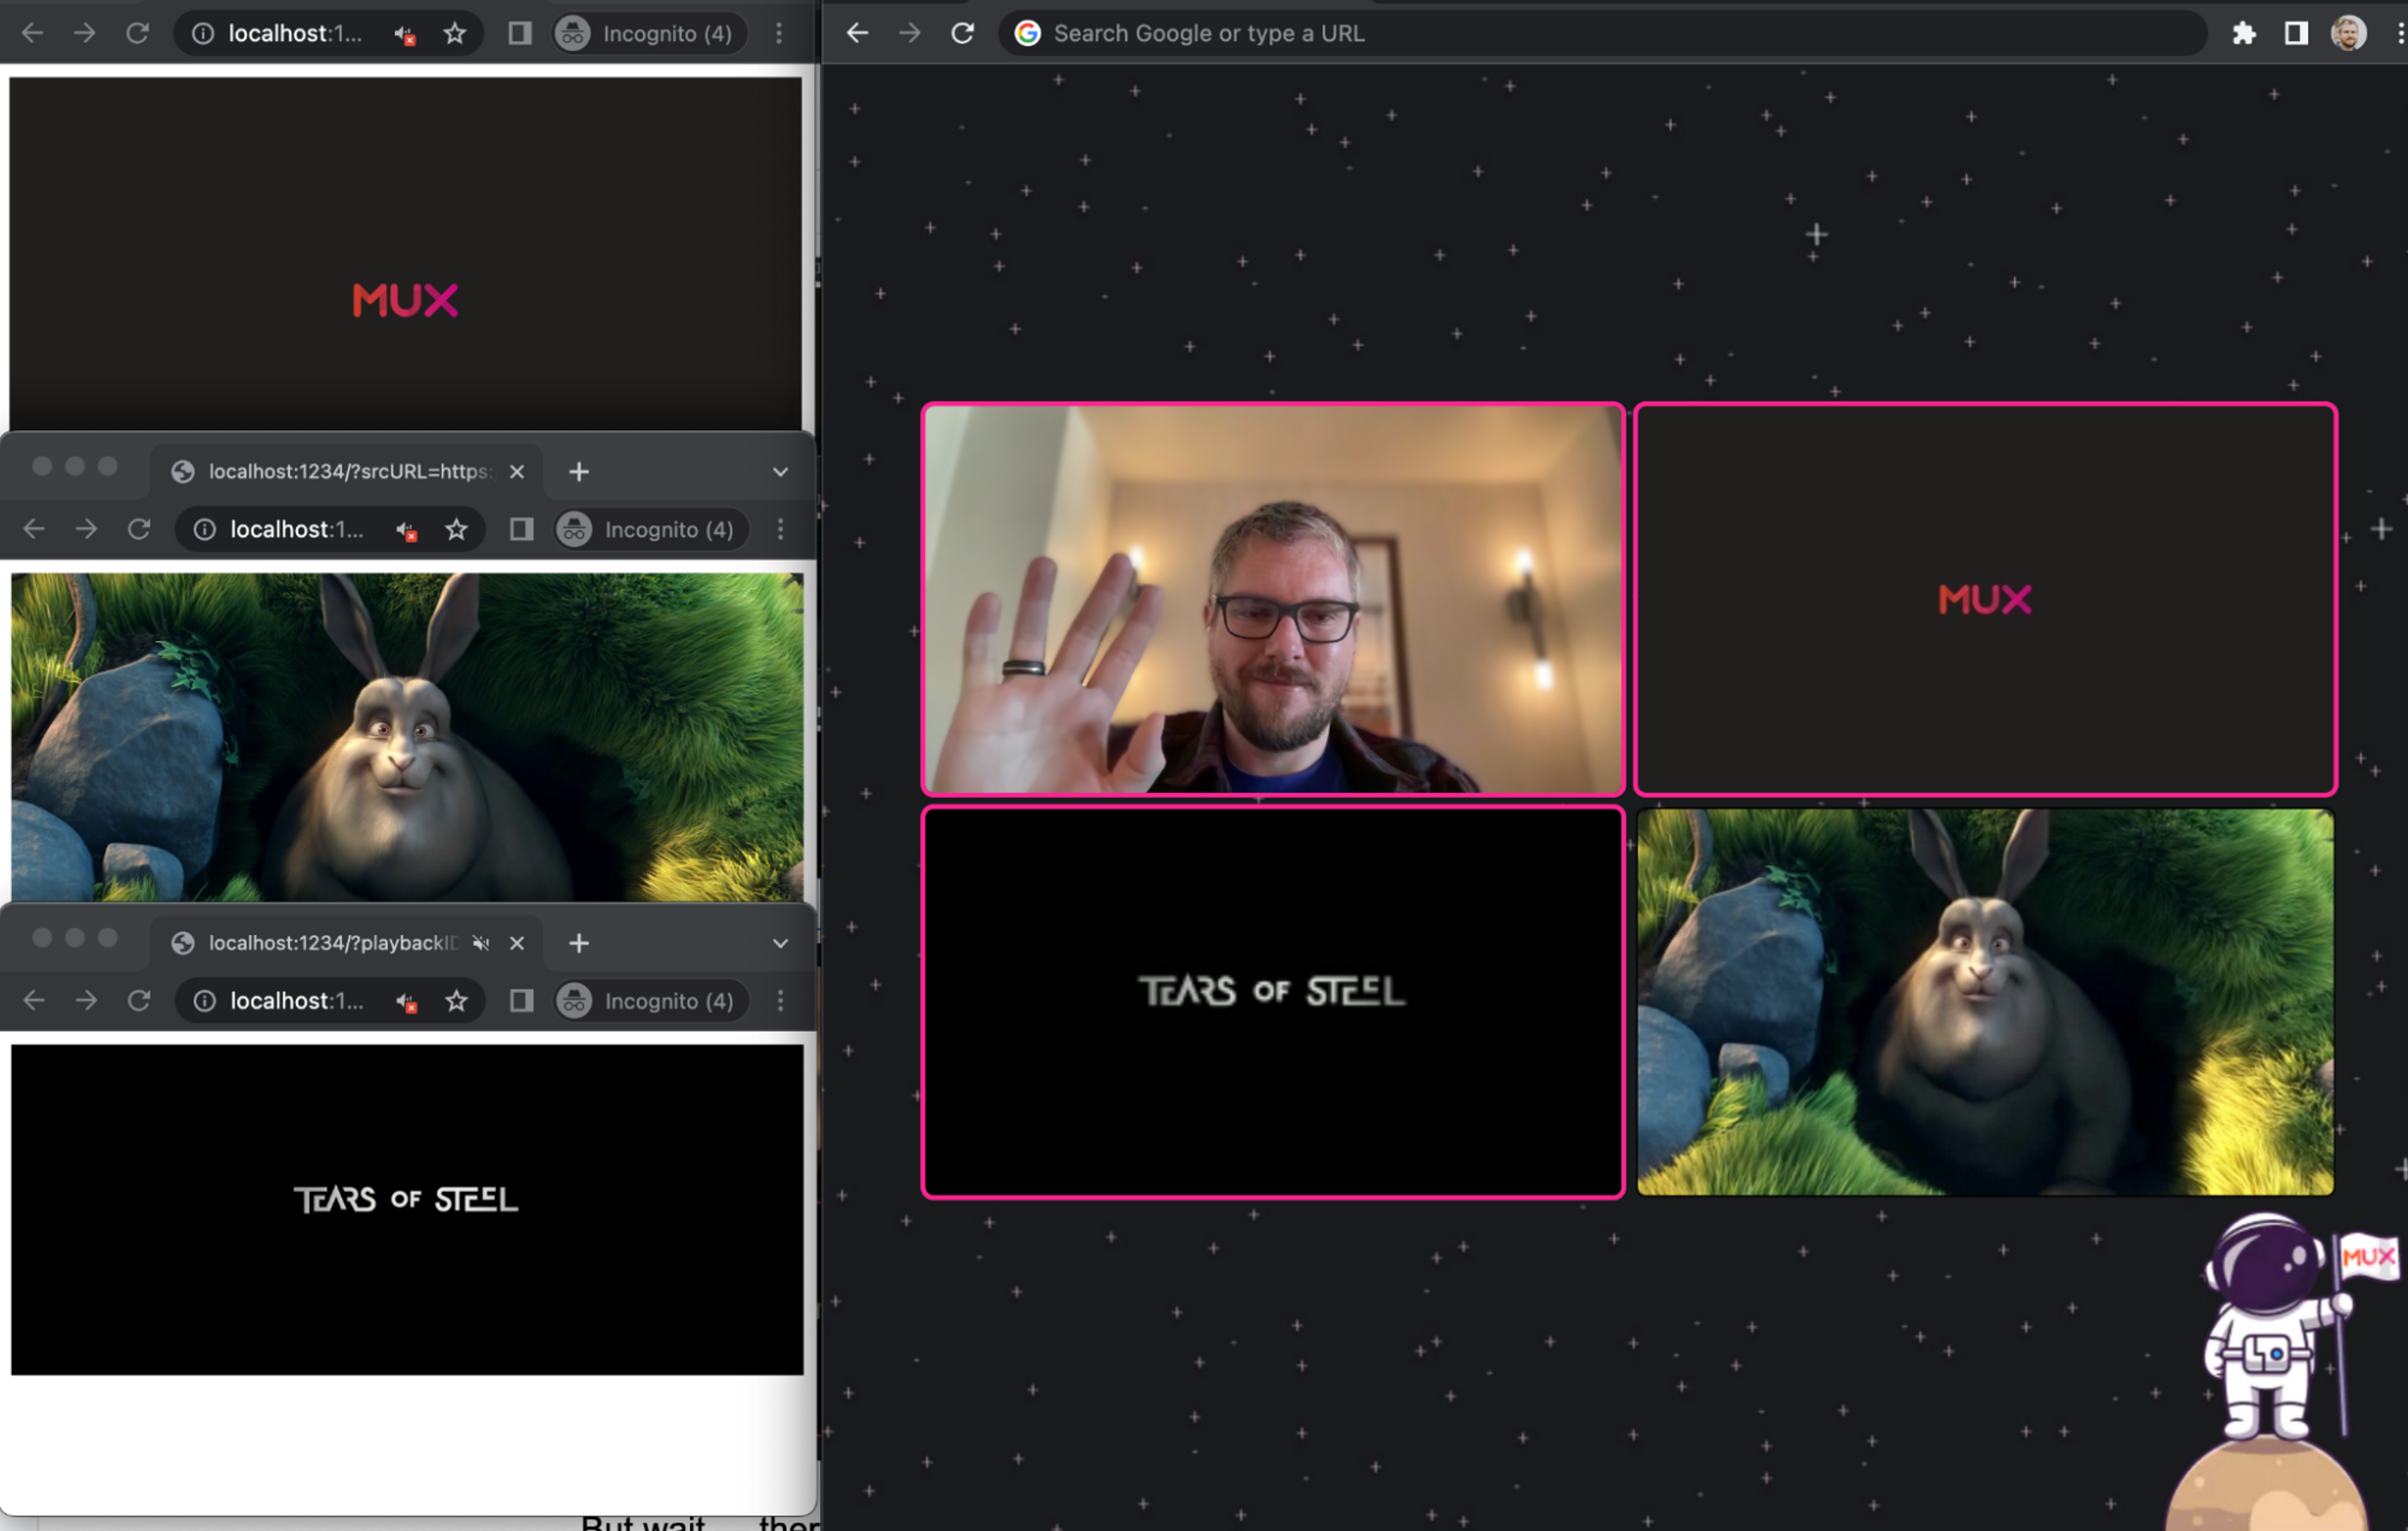Click the tab muted speaker icon on playbackID tab
Image resolution: width=2408 pixels, height=1531 pixels.
click(x=481, y=943)
